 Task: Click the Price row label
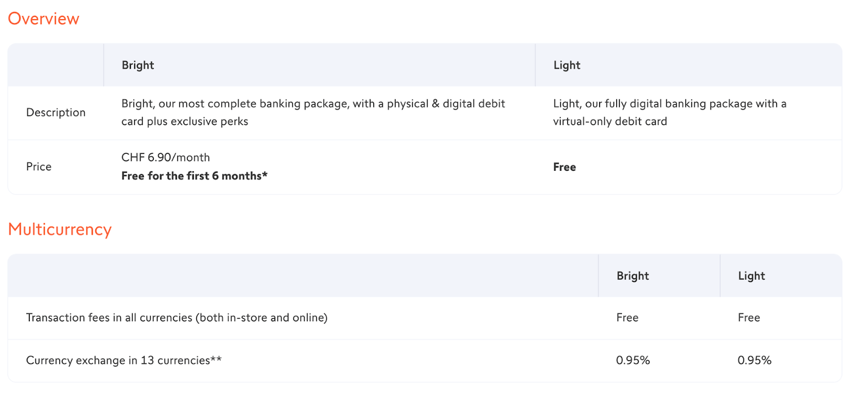(x=39, y=166)
